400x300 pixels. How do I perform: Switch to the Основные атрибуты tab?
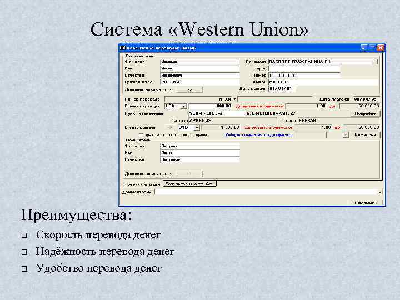(x=142, y=184)
